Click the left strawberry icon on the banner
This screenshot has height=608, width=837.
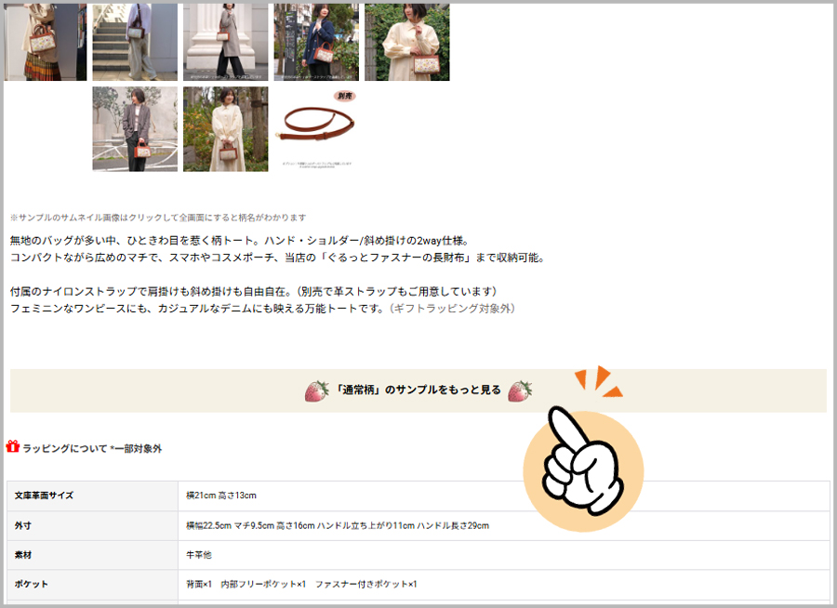pyautogui.click(x=317, y=390)
